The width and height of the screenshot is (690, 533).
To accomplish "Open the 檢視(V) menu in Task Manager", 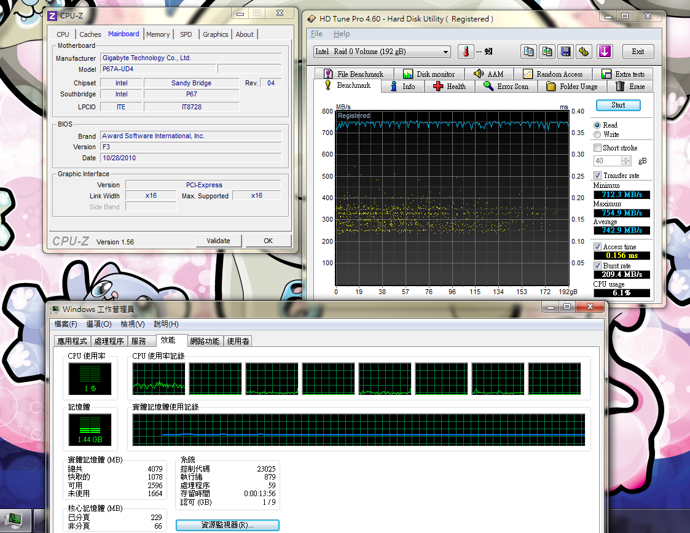I will (133, 324).
